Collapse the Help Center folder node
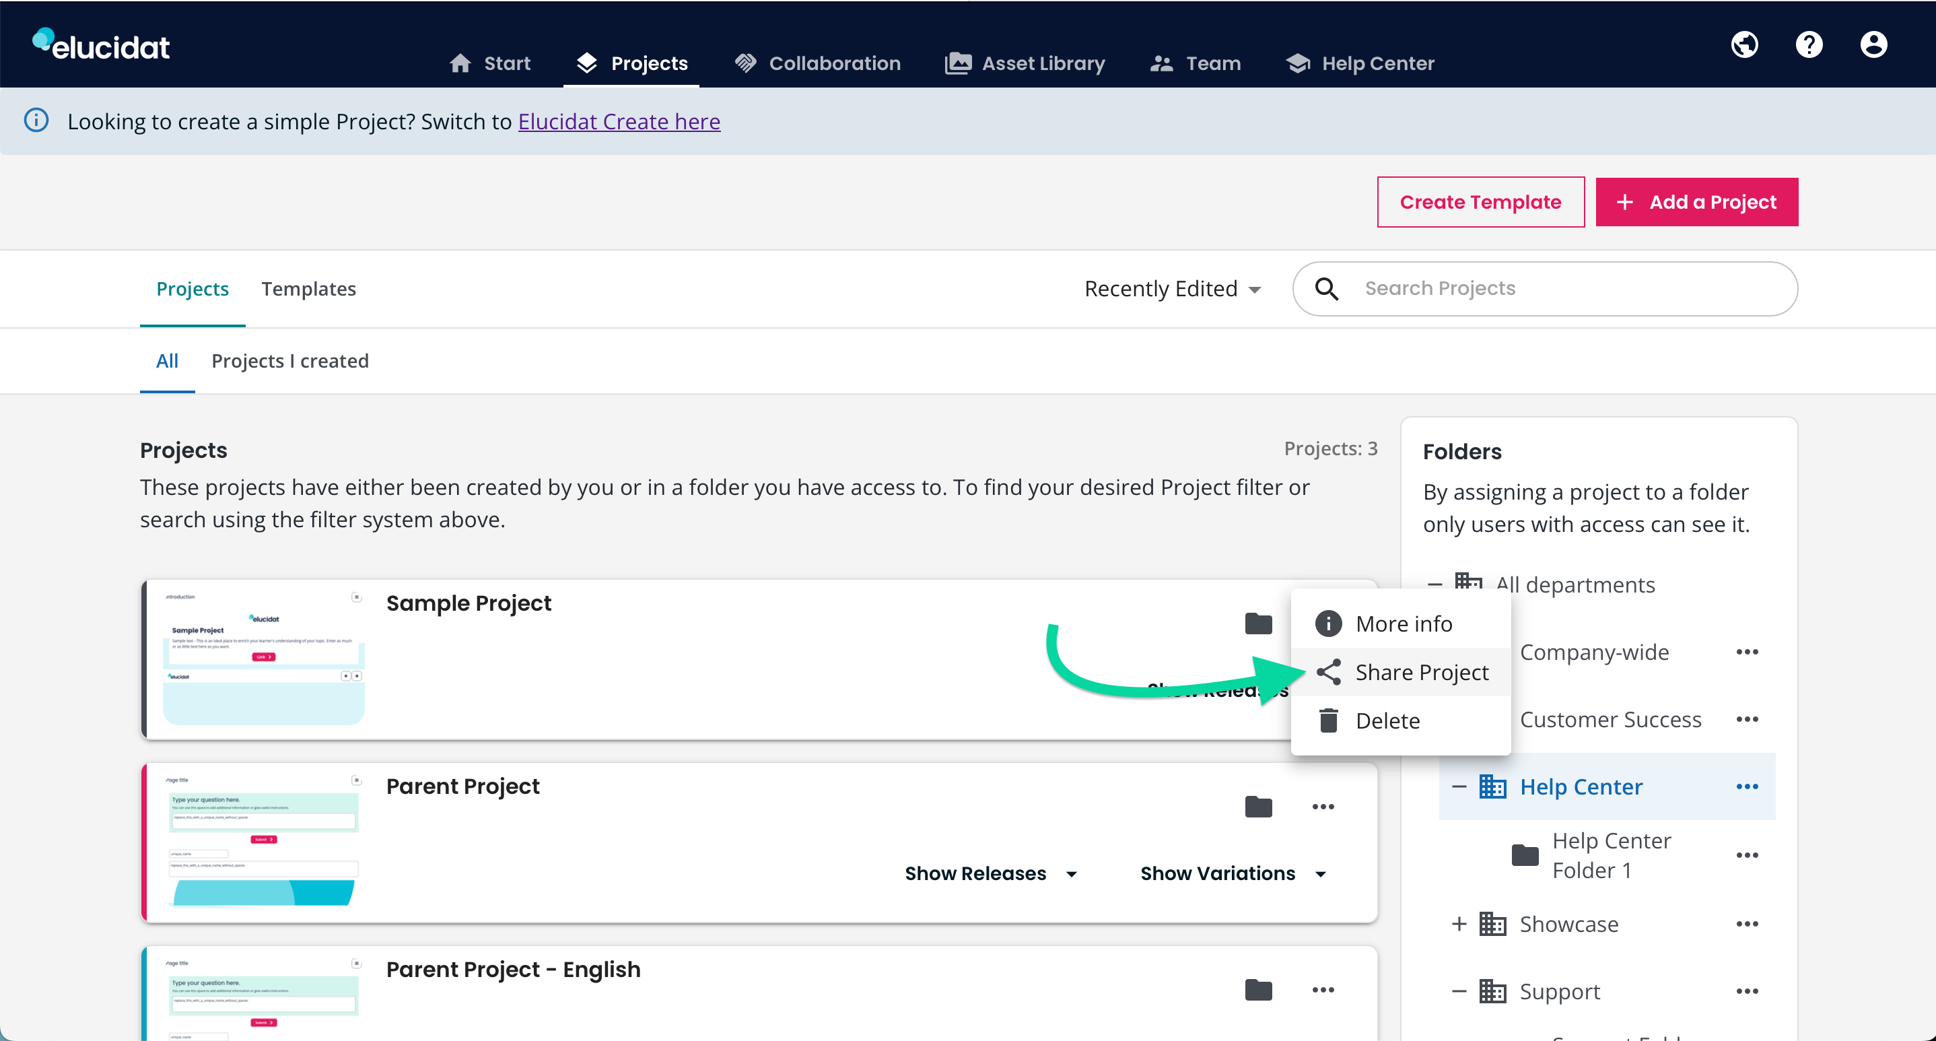Viewport: 1936px width, 1041px height. pyautogui.click(x=1459, y=786)
